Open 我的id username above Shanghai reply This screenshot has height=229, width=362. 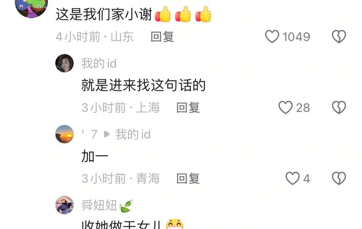pos(99,63)
